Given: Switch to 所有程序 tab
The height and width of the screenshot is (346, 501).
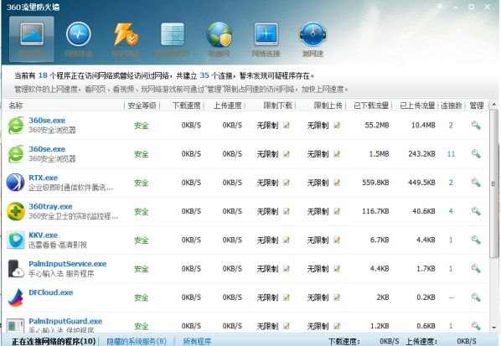Looking at the screenshot, I should pos(197,341).
